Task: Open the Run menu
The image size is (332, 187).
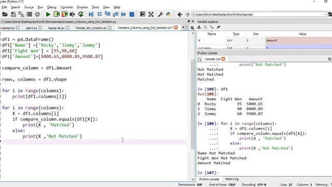Action: 40,7
